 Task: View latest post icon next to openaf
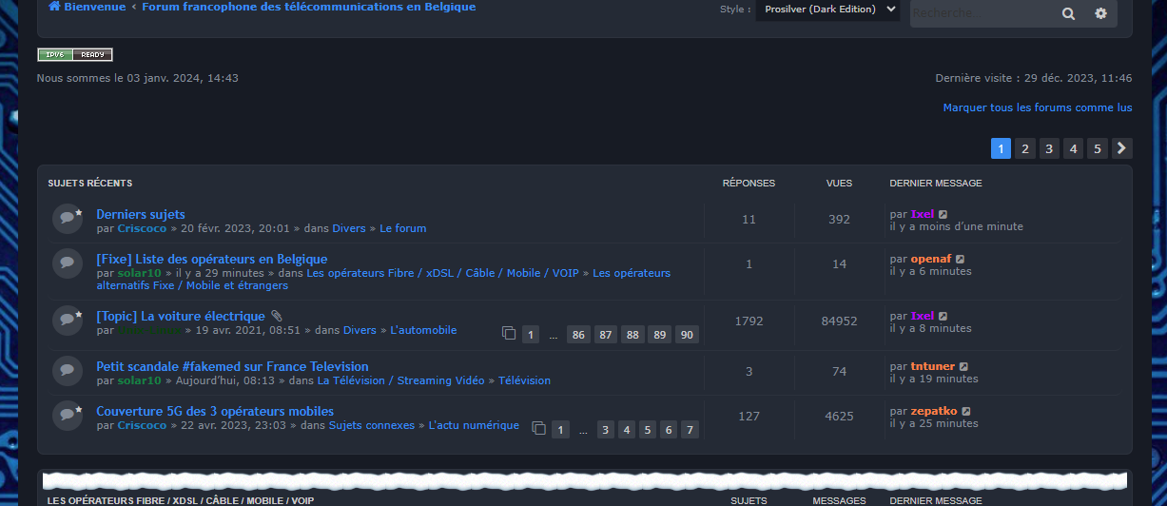pyautogui.click(x=961, y=259)
